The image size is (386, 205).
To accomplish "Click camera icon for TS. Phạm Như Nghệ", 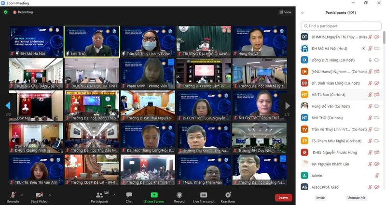I will tap(377, 141).
